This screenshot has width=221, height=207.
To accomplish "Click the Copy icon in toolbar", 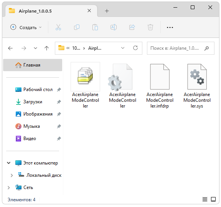I will pyautogui.click(x=77, y=27).
